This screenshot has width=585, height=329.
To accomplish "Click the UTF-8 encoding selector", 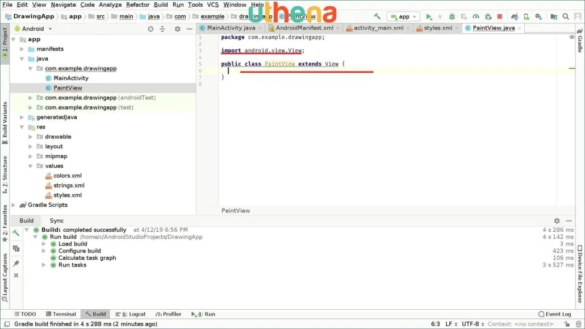I will 473,324.
